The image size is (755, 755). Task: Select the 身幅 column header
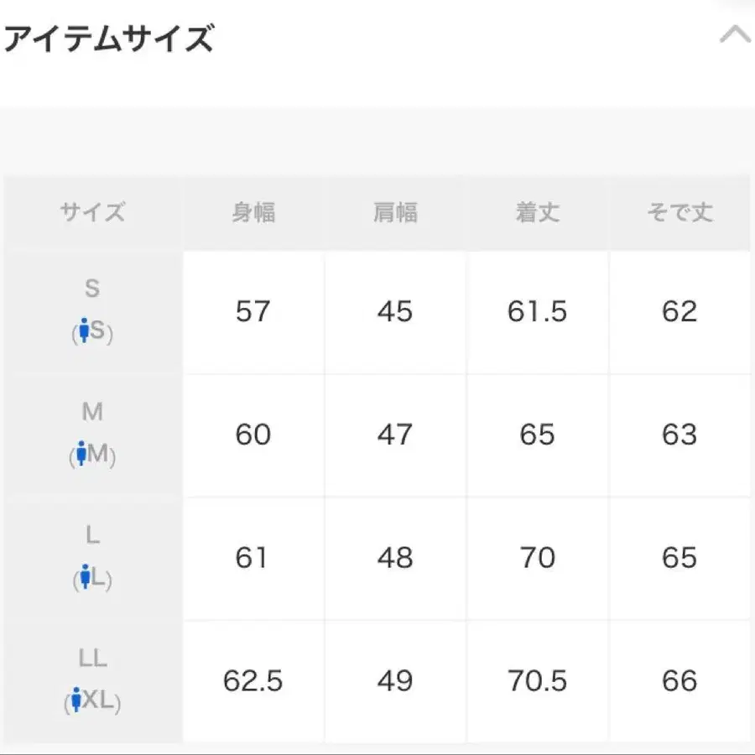click(x=253, y=211)
